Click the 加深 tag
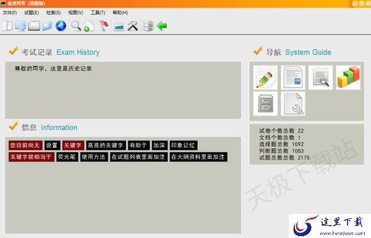This screenshot has width=371, height=238. [x=160, y=145]
